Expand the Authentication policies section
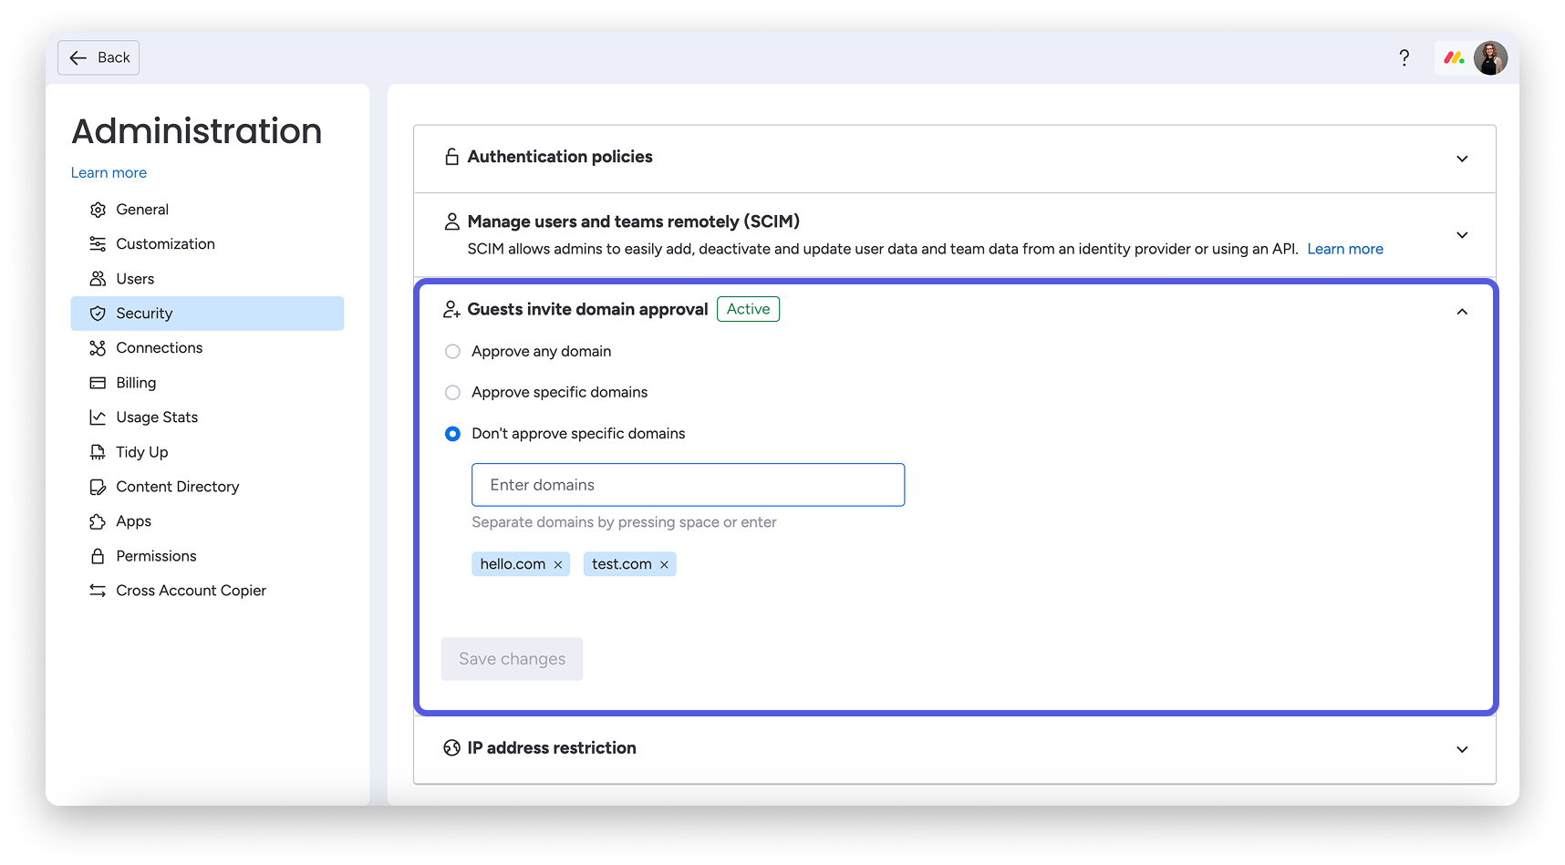Viewport: 1565px width, 865px height. click(1462, 158)
